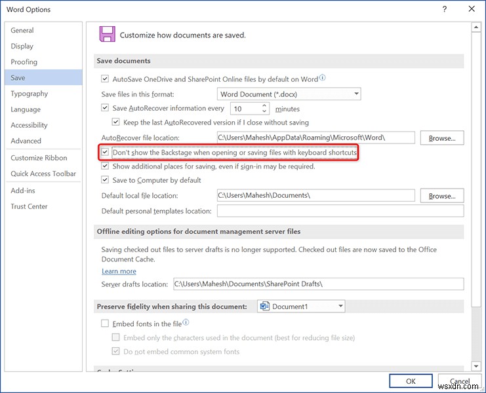Click Browse for Default local file location
Image resolution: width=486 pixels, height=393 pixels.
tap(442, 196)
